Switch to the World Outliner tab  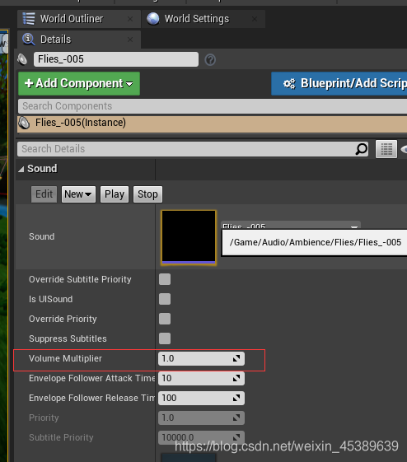pyautogui.click(x=79, y=19)
